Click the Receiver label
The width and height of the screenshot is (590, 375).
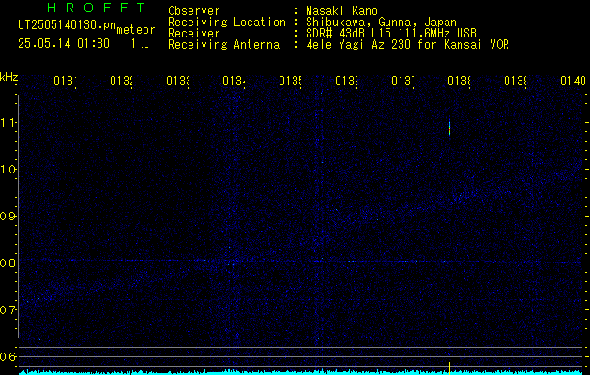(194, 34)
